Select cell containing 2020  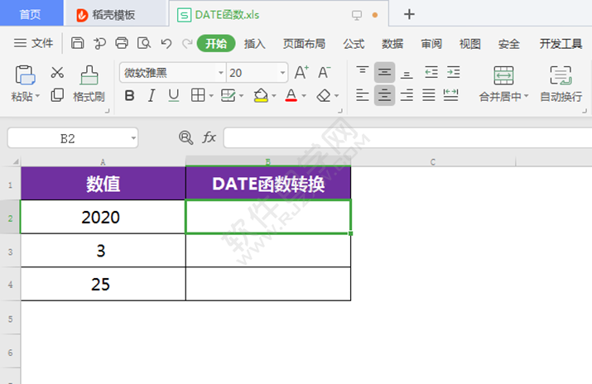103,217
